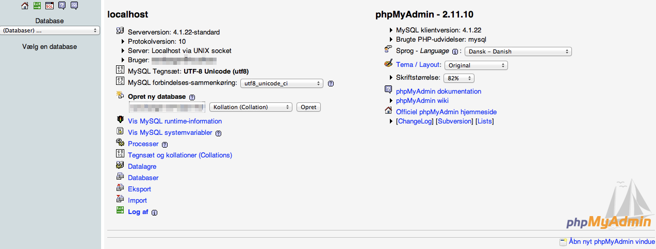656x249 pixels.
Task: Click the Eksport icon
Action: 120,188
